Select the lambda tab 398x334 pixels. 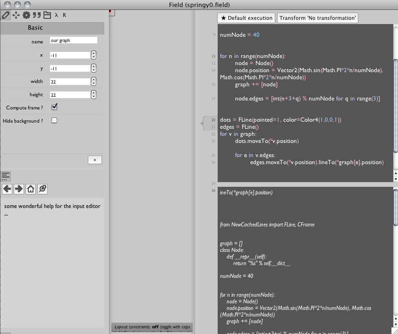[x=56, y=15]
